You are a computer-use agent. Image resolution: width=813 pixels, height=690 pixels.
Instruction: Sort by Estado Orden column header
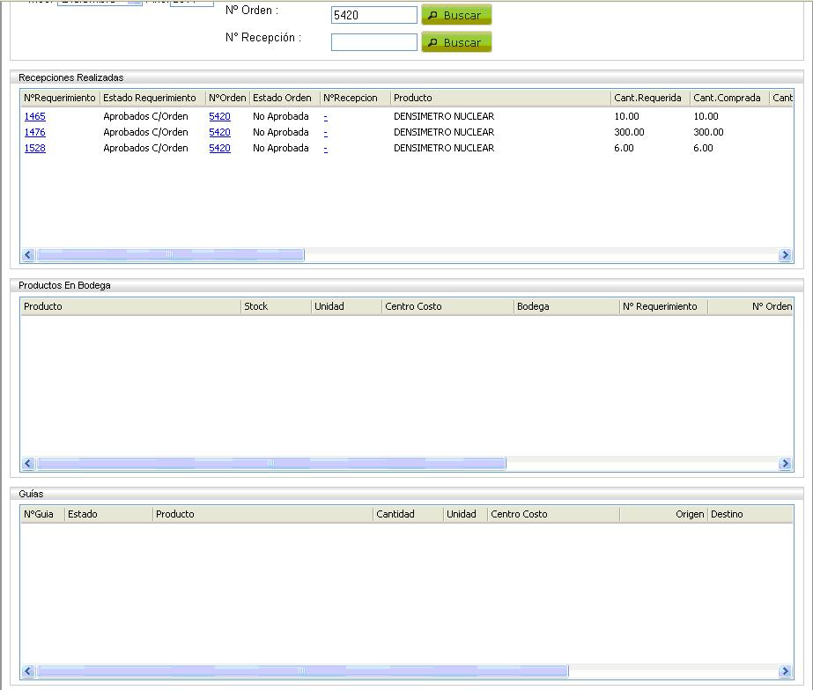coord(285,98)
